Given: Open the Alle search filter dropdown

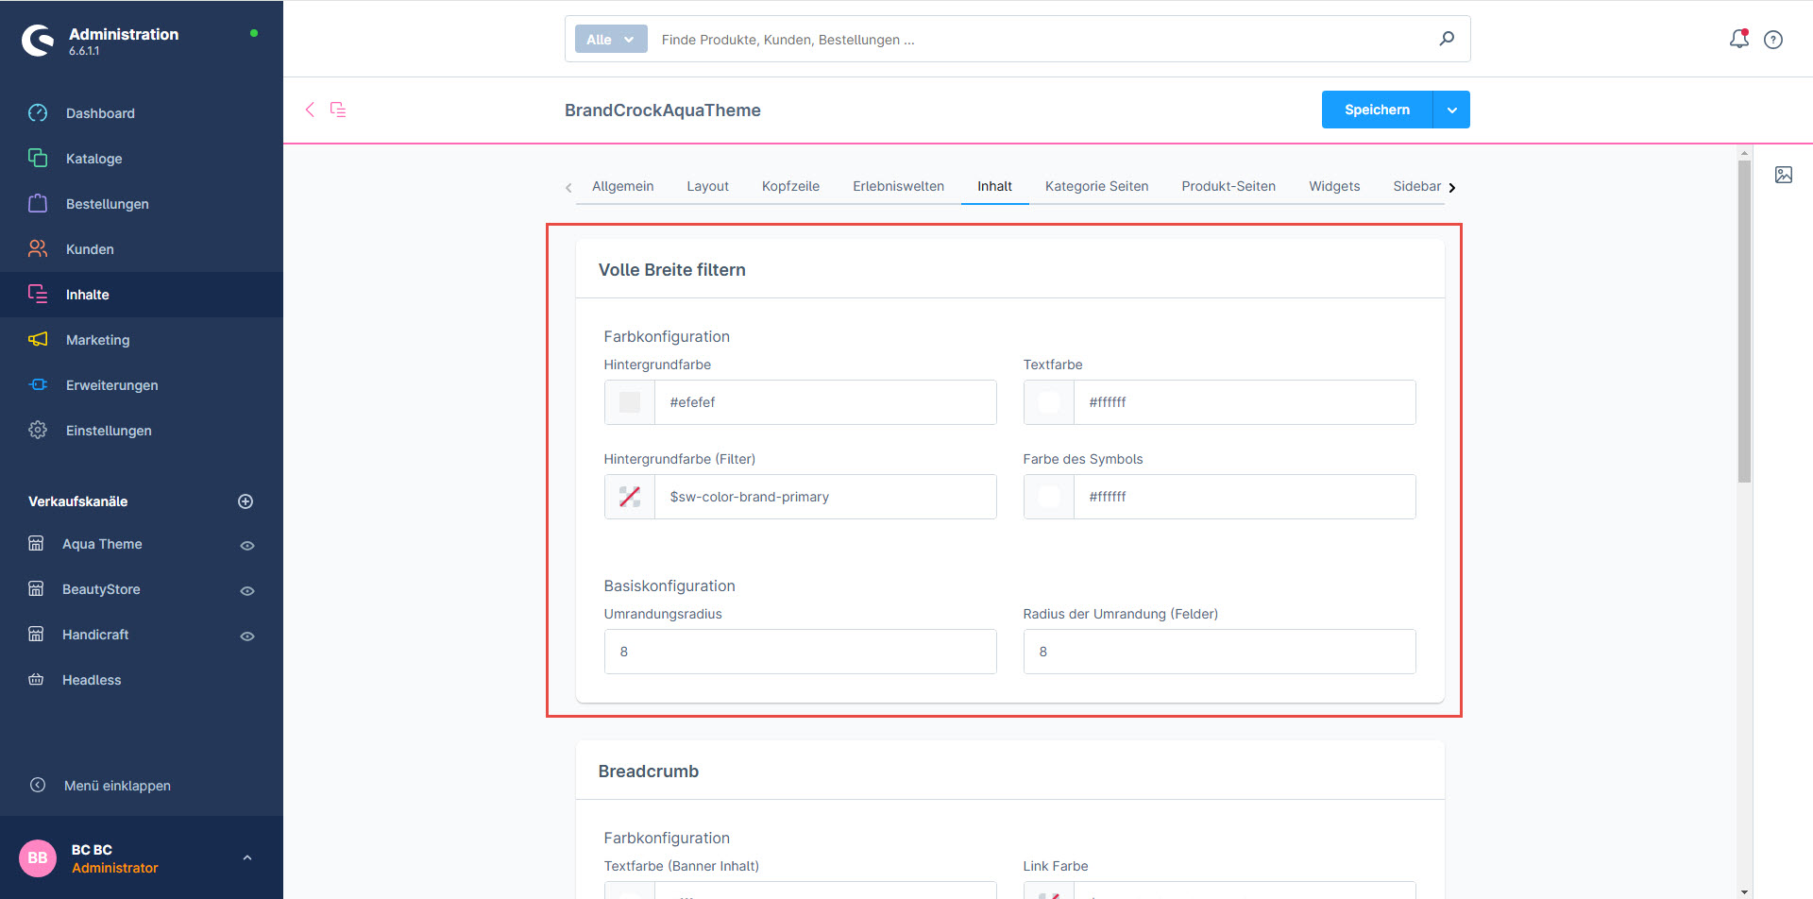Looking at the screenshot, I should (x=610, y=40).
